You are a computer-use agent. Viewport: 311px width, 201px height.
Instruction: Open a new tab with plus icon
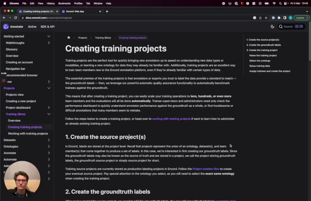coord(107,11)
